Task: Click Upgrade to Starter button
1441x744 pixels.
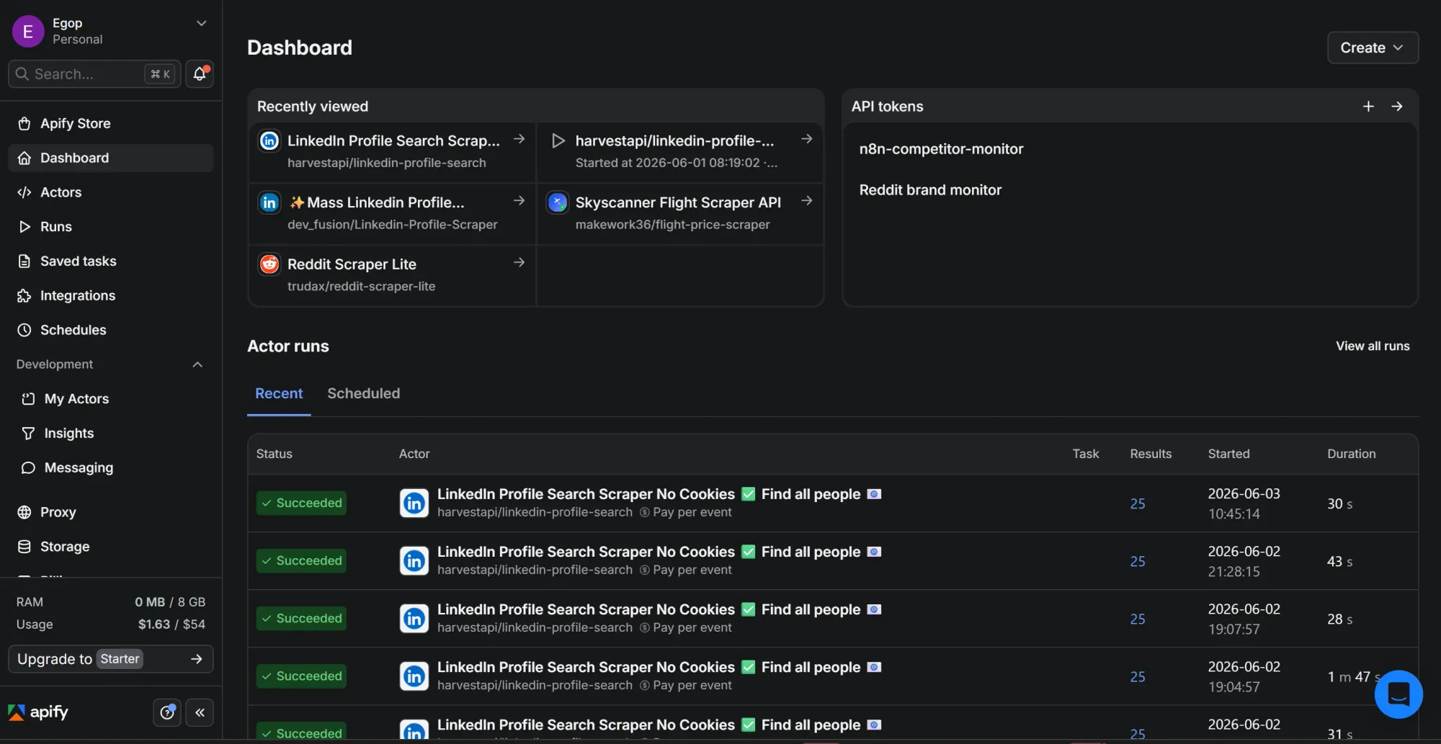Action: click(111, 659)
